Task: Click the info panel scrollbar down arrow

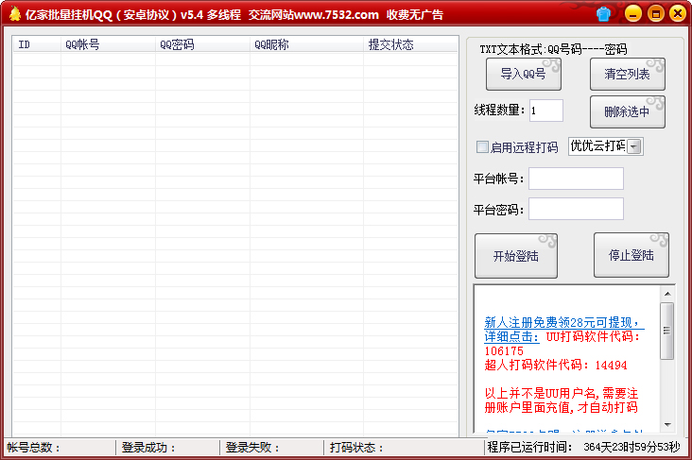Action: pos(667,425)
